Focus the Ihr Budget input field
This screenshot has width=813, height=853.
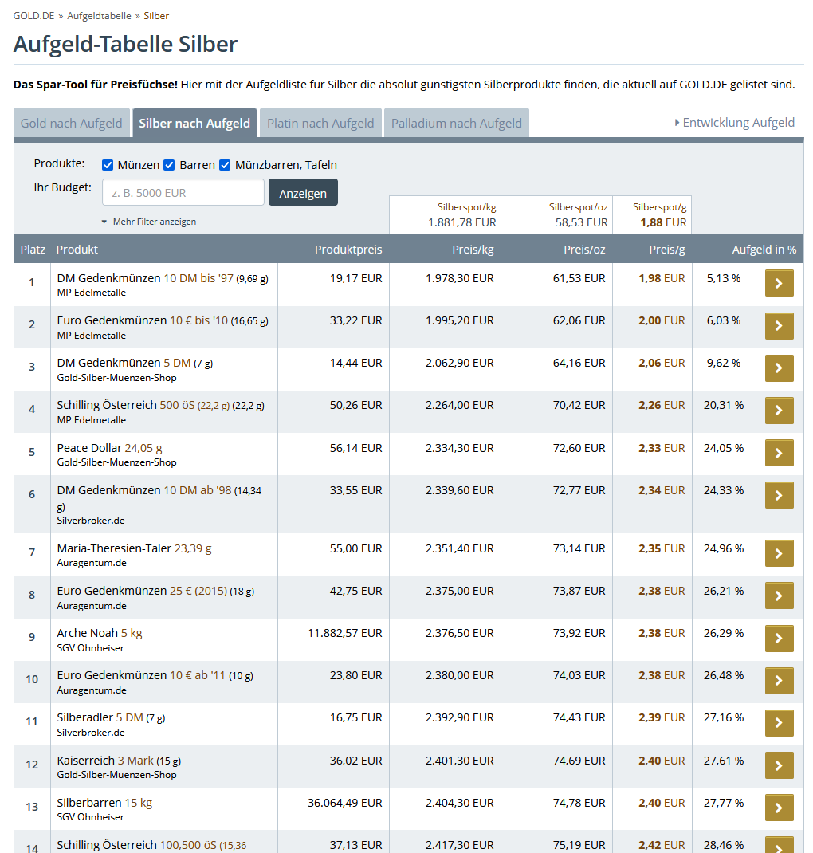183,193
